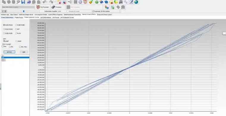Click the green checkmark sheet icon
Screen dimensions: 226x116
click(112, 7)
